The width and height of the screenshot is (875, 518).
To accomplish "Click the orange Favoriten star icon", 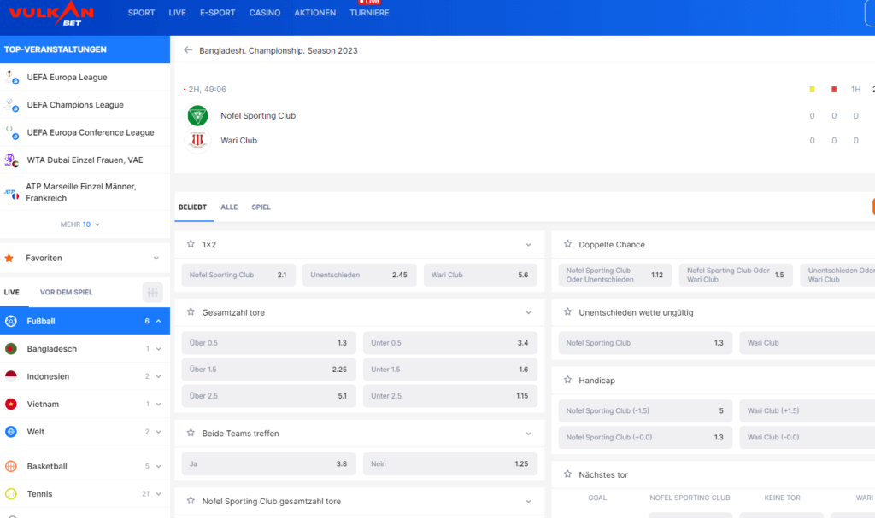I will click(9, 258).
